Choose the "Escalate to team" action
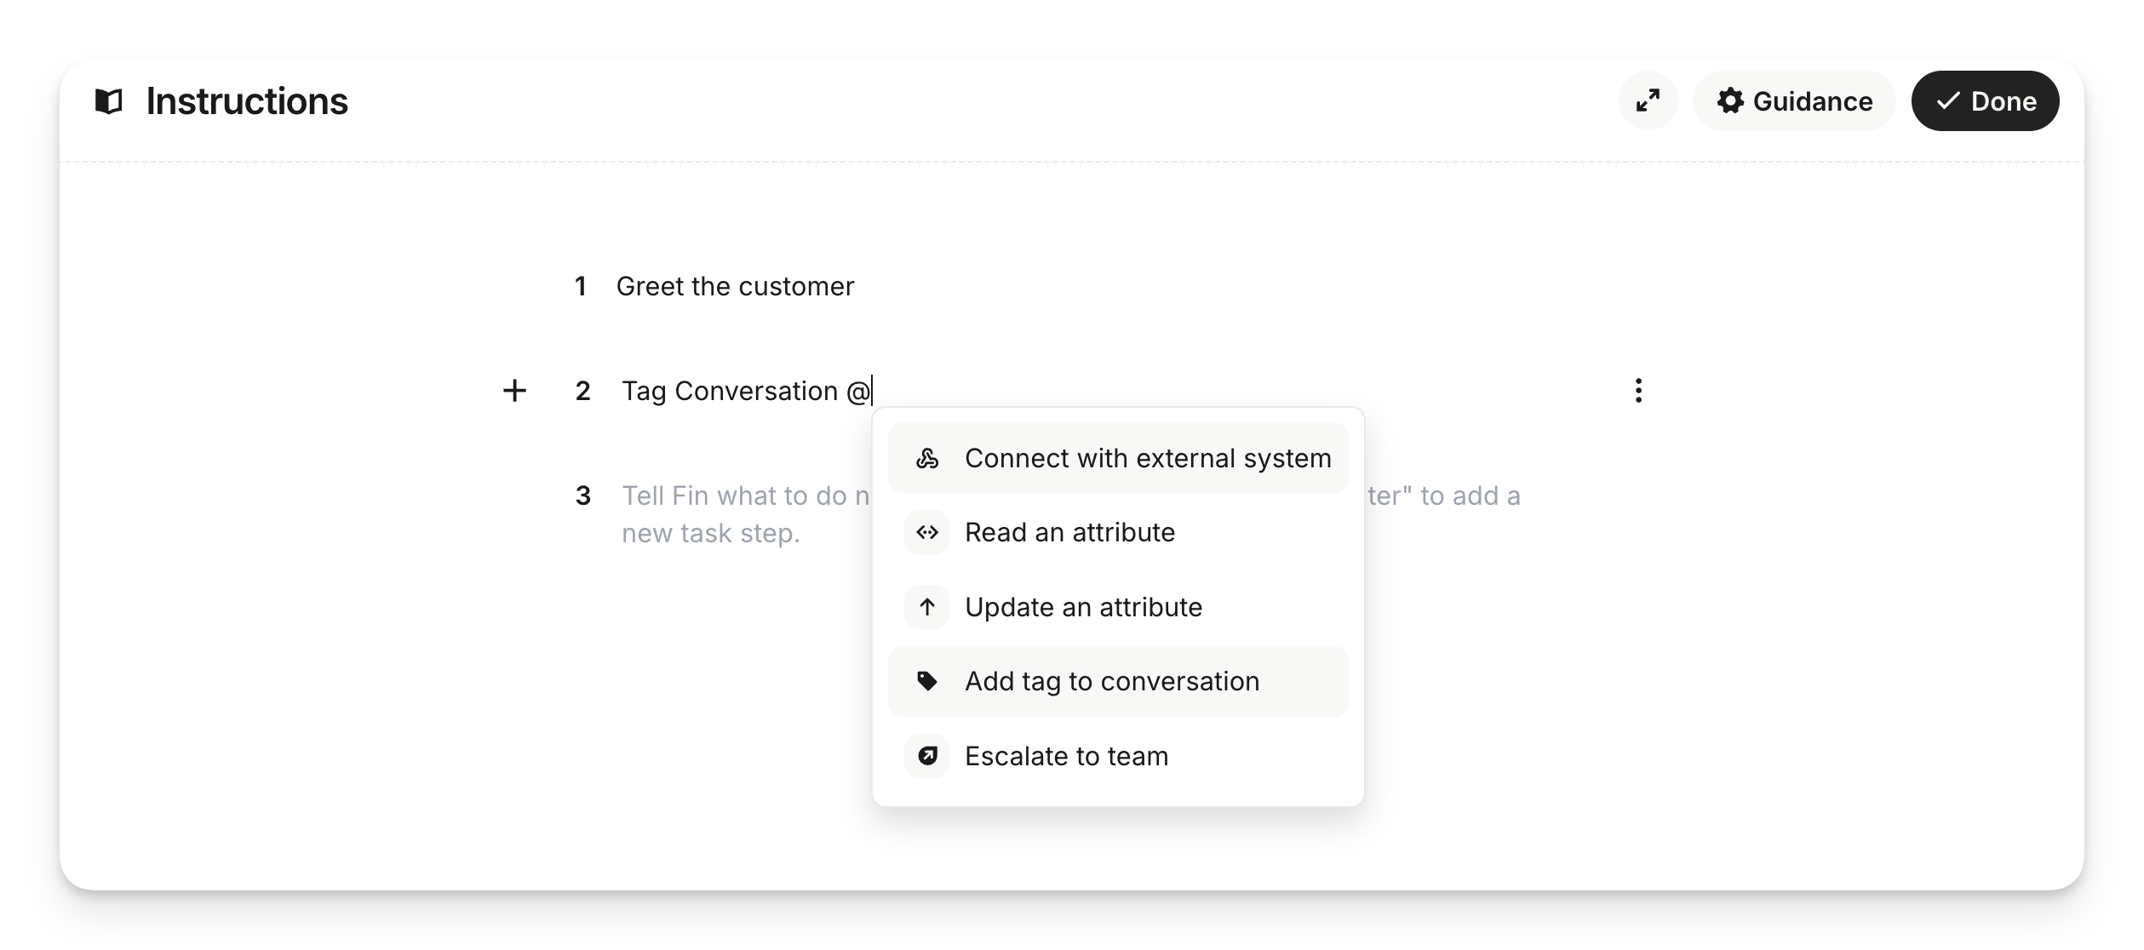2144x950 pixels. (1066, 756)
